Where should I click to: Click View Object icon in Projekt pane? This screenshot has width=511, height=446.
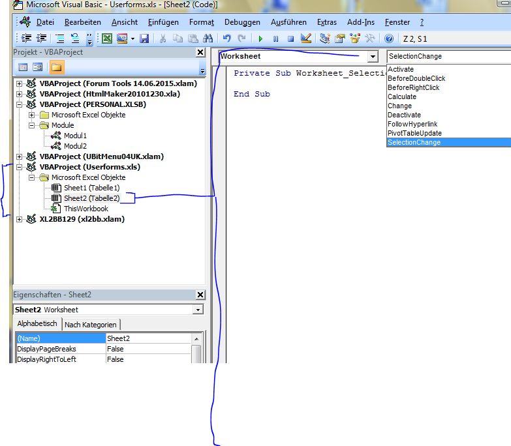pyautogui.click(x=38, y=67)
